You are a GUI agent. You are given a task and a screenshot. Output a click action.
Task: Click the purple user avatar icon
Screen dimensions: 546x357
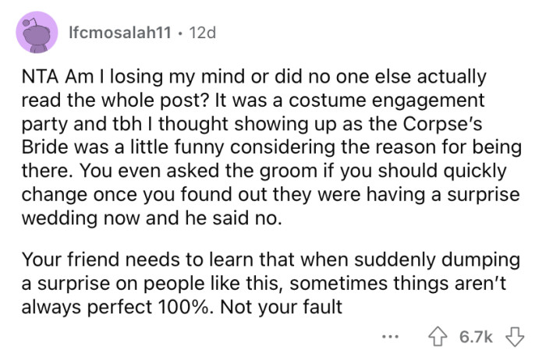[x=36, y=34]
